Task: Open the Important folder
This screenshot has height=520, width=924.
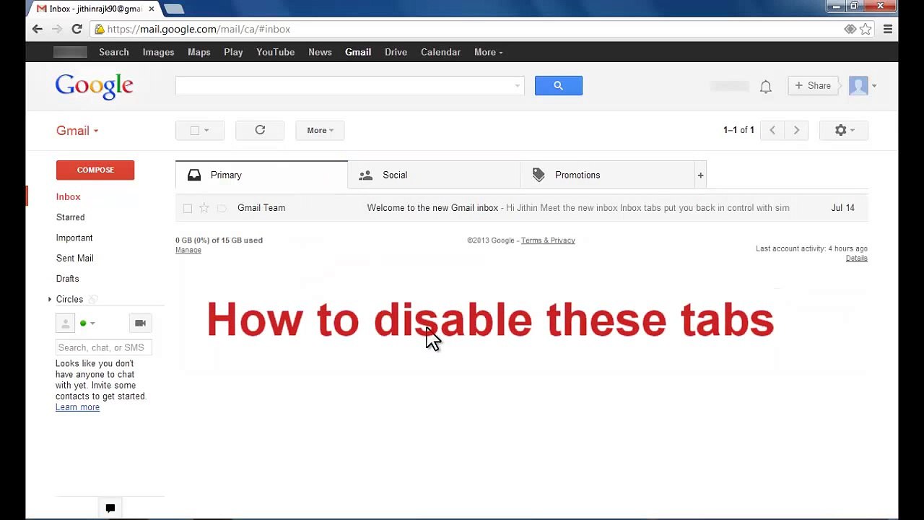Action: coord(74,238)
